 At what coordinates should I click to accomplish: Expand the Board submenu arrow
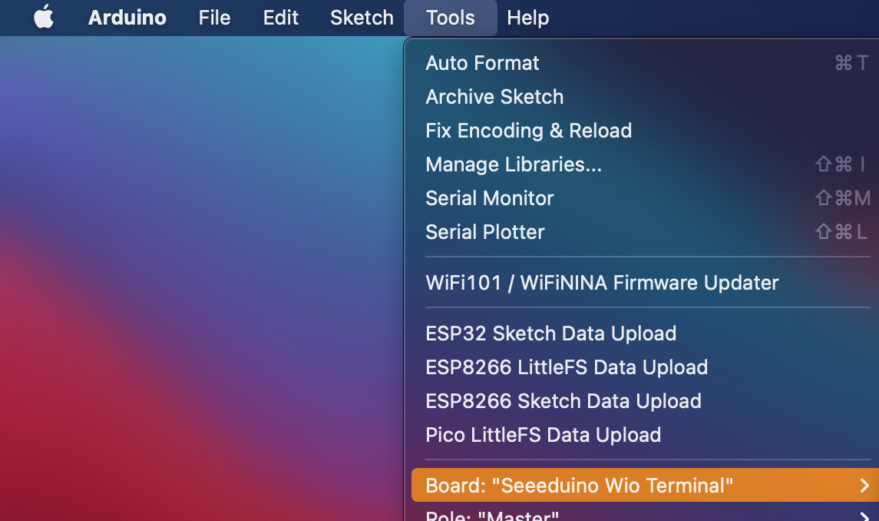(x=864, y=486)
